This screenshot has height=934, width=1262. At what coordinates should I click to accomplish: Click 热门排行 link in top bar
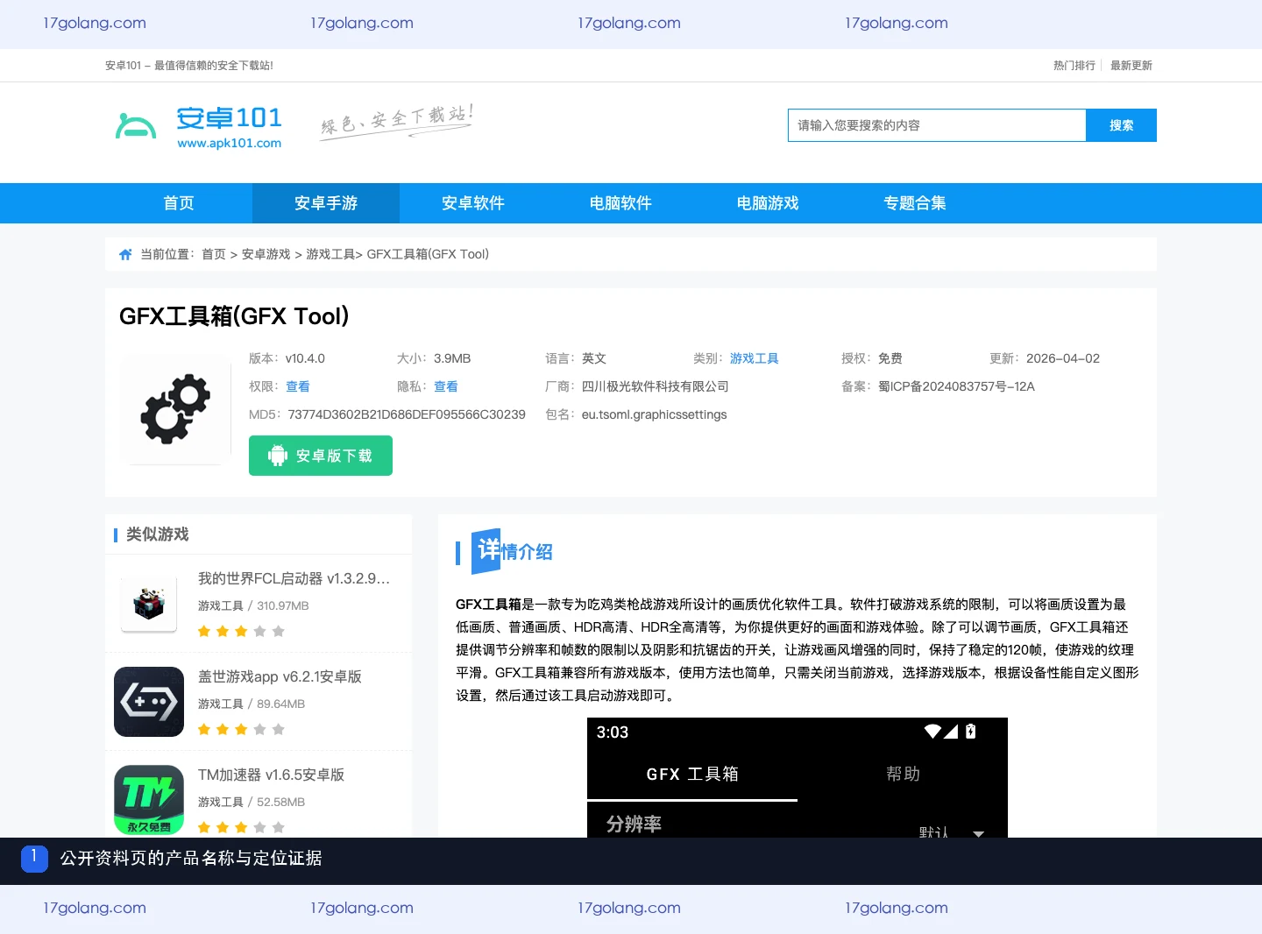(1074, 66)
